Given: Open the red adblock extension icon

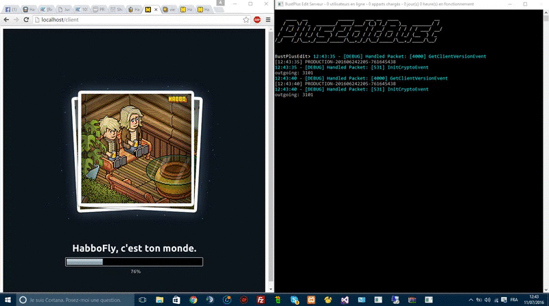Looking at the screenshot, I should (257, 20).
